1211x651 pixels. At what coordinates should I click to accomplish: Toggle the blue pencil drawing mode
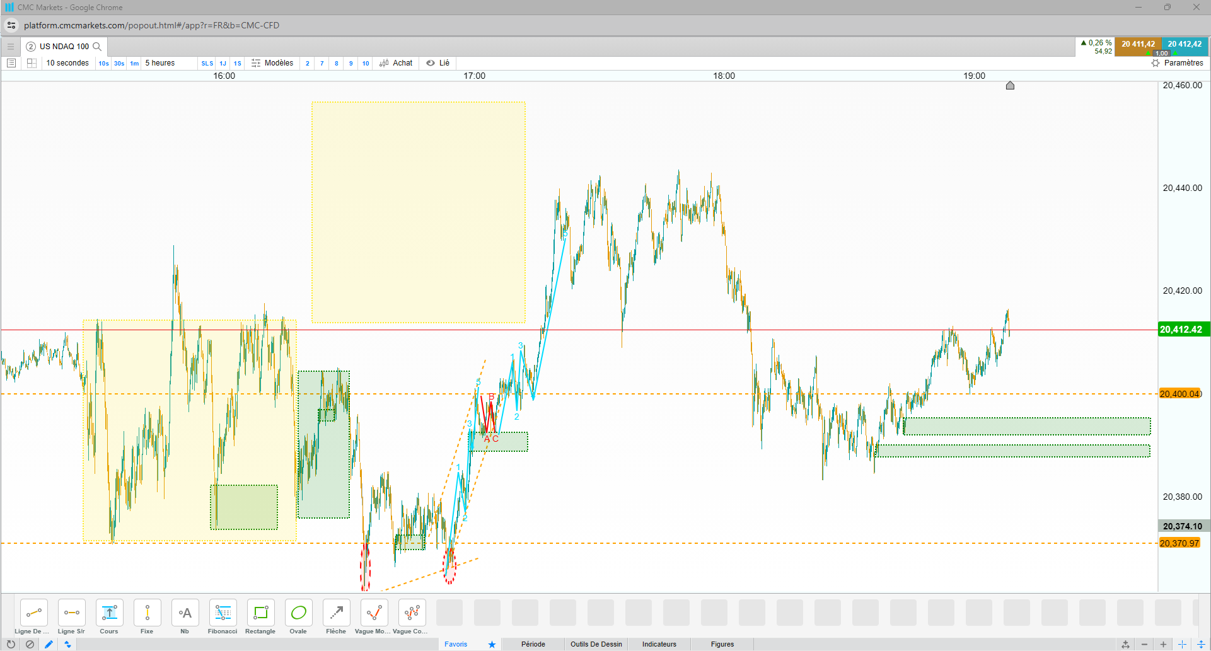click(49, 644)
